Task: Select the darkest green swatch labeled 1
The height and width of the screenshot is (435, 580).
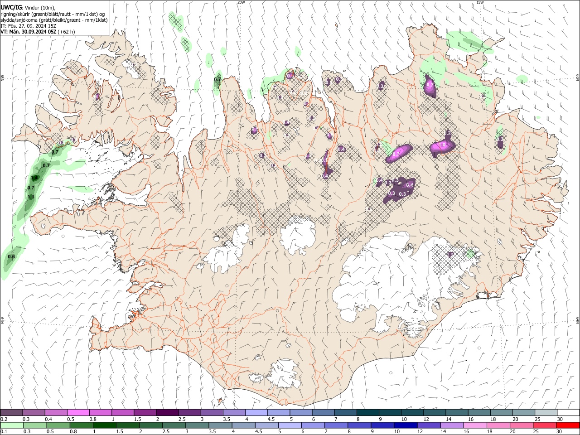Action: click(104, 425)
